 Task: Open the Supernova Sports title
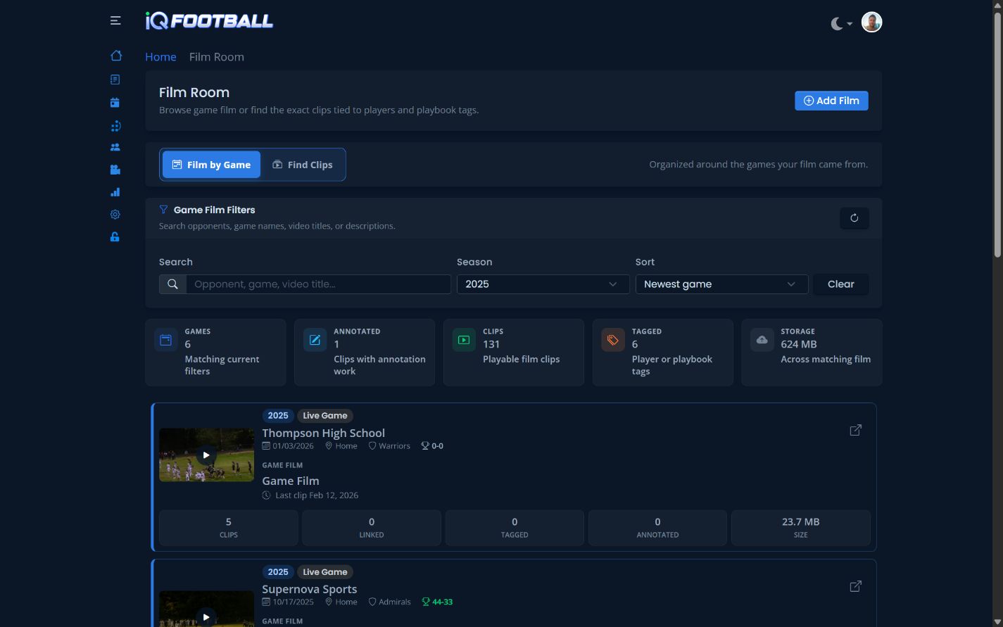309,589
